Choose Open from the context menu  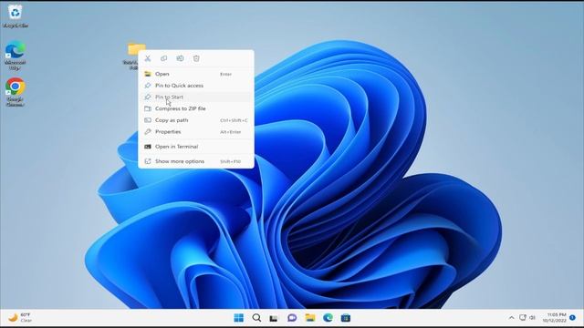tap(196, 74)
